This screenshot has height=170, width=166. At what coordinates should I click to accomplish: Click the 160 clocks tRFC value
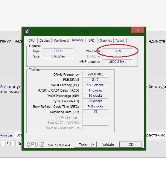point(95,106)
